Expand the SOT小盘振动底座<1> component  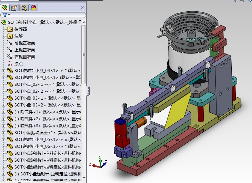click(x=3, y=133)
